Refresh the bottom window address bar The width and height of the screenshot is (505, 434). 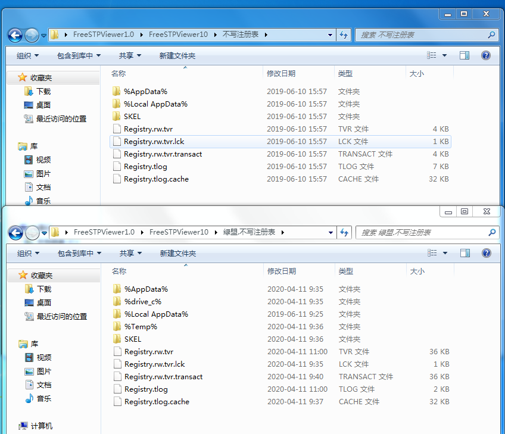click(x=344, y=232)
